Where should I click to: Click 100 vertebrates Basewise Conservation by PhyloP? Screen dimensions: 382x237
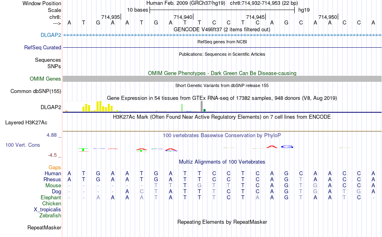click(222, 136)
